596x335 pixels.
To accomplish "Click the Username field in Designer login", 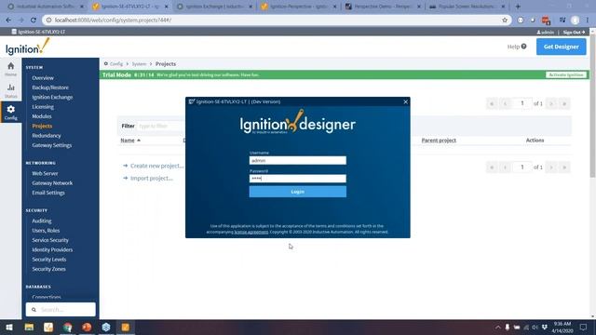I will pyautogui.click(x=298, y=160).
